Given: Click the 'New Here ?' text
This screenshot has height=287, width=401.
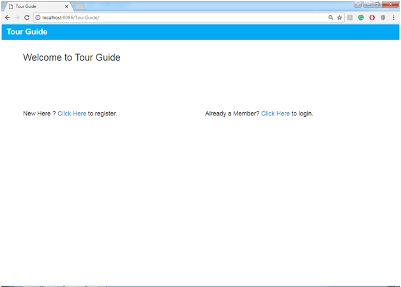Looking at the screenshot, I should 40,114.
